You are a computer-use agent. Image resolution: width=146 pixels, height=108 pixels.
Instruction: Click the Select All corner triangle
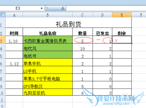pyautogui.click(x=3, y=15)
